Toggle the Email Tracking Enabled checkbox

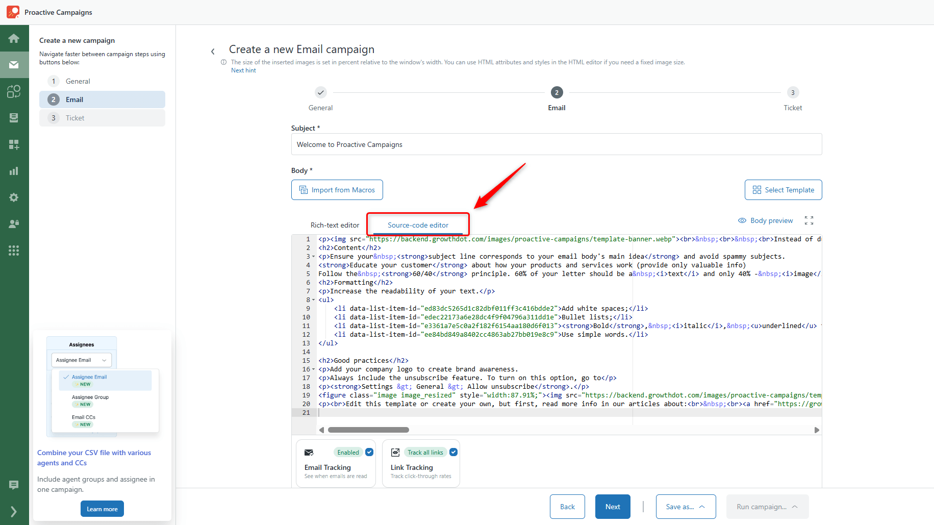pyautogui.click(x=369, y=452)
